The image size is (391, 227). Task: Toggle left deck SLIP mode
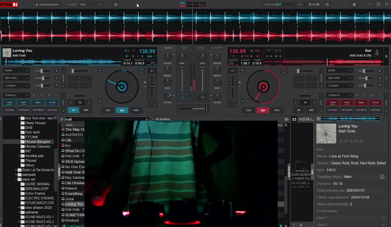(142, 73)
